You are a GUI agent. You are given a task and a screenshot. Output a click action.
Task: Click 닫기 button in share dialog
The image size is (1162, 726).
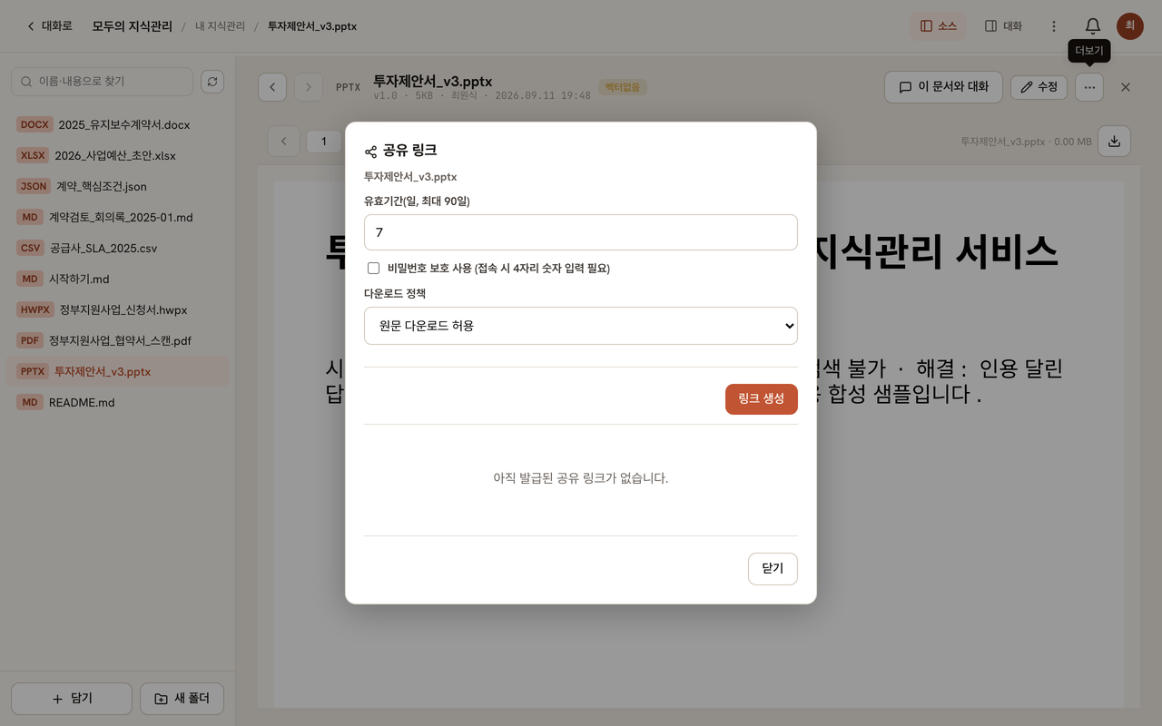[x=773, y=569]
